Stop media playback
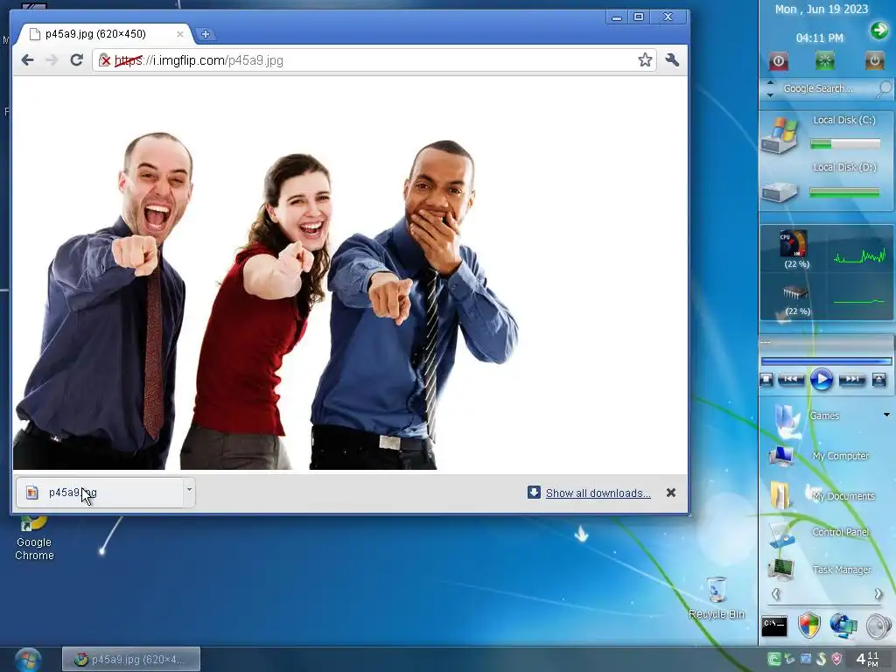The height and width of the screenshot is (672, 896). pos(766,380)
